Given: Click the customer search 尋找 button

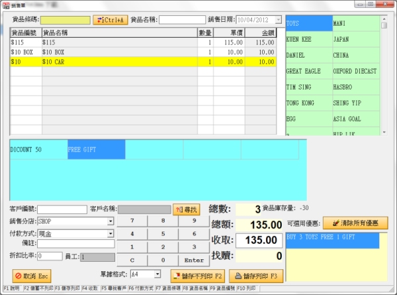Looking at the screenshot, I should pyautogui.click(x=187, y=209).
